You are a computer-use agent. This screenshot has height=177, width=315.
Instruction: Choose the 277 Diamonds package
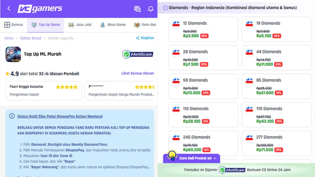pyautogui.click(x=277, y=143)
